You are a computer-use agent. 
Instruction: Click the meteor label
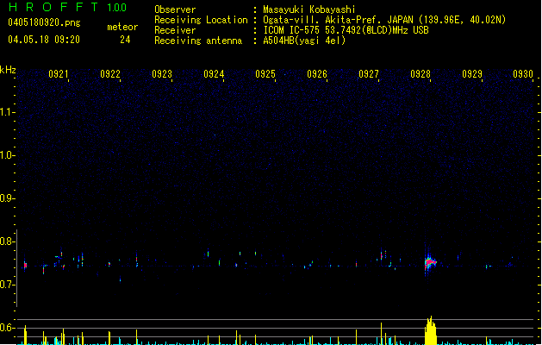pyautogui.click(x=122, y=27)
